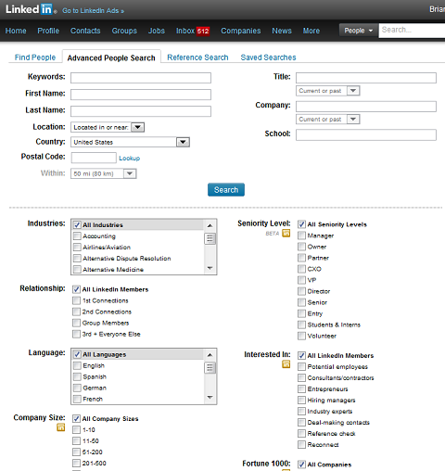Select company size 11-50
This screenshot has height=471, width=445.
[x=76, y=440]
